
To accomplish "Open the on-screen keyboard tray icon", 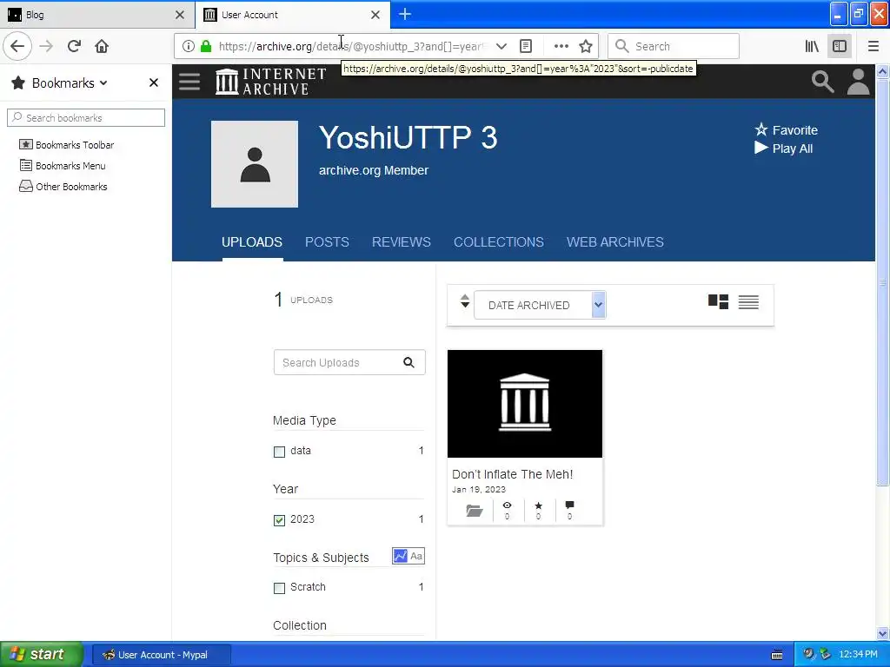I will 777,655.
